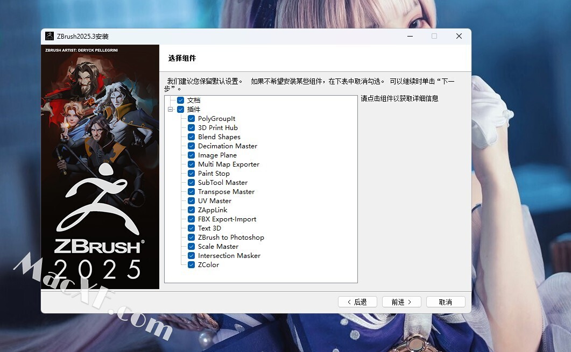
Task: Select the 文档 component label
Action: pos(193,100)
